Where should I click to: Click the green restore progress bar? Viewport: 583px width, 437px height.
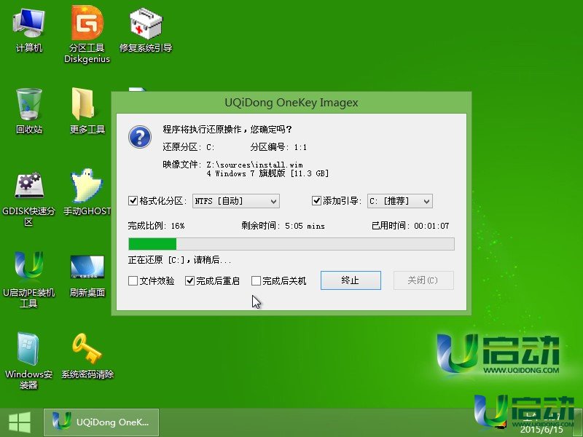(x=291, y=244)
